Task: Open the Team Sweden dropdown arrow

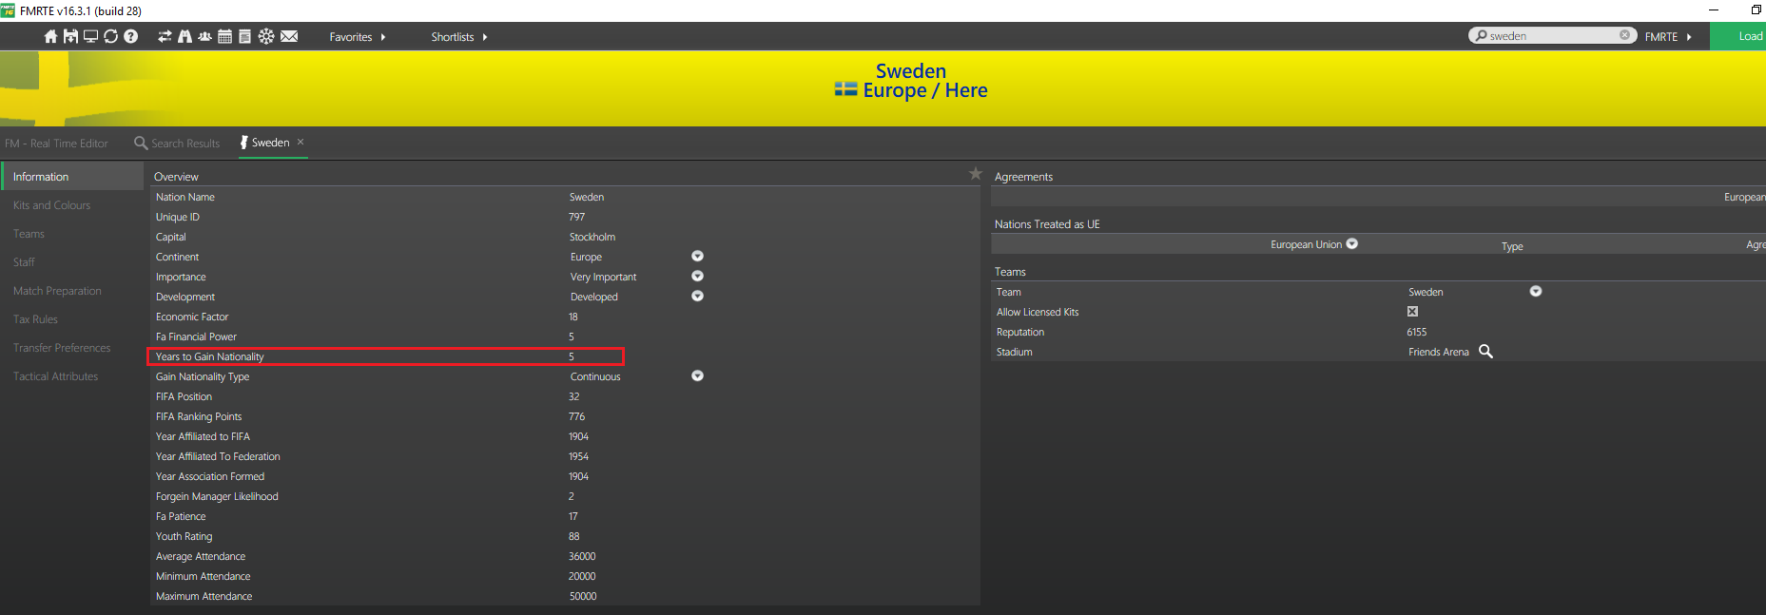Action: pyautogui.click(x=1535, y=292)
